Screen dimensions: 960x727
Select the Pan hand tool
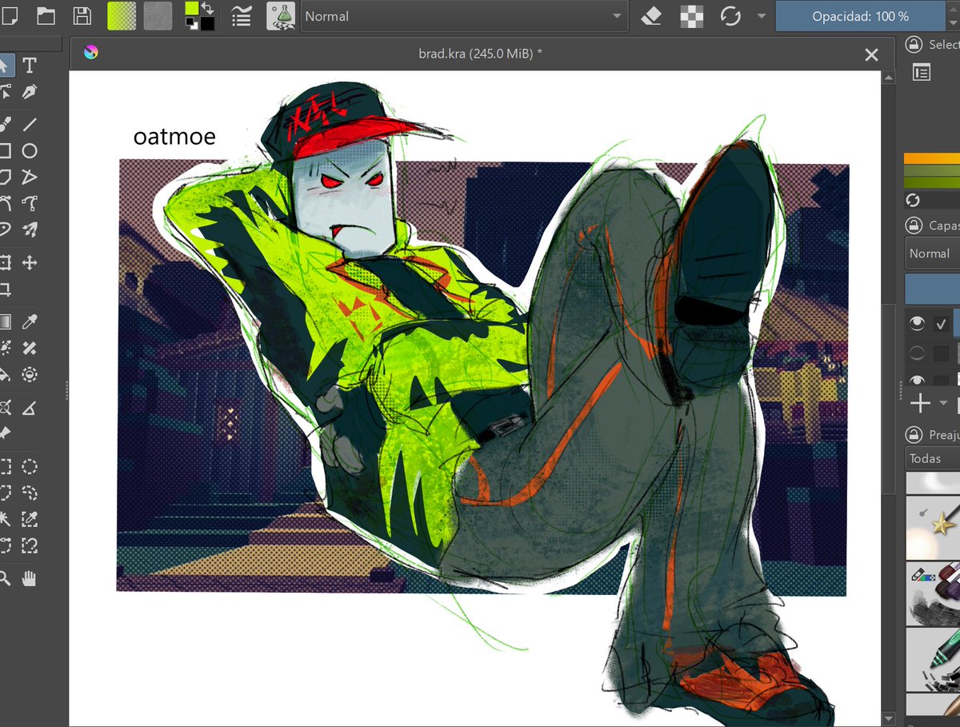[x=30, y=578]
